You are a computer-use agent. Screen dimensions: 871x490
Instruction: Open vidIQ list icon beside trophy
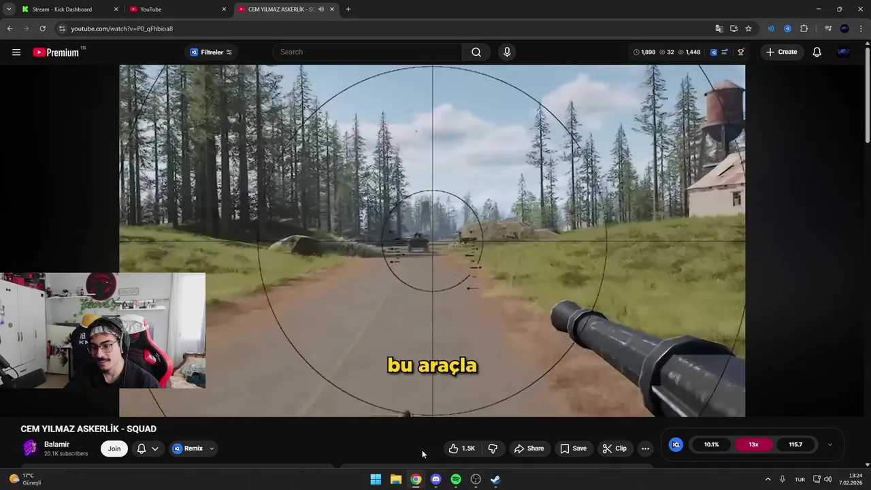[725, 52]
